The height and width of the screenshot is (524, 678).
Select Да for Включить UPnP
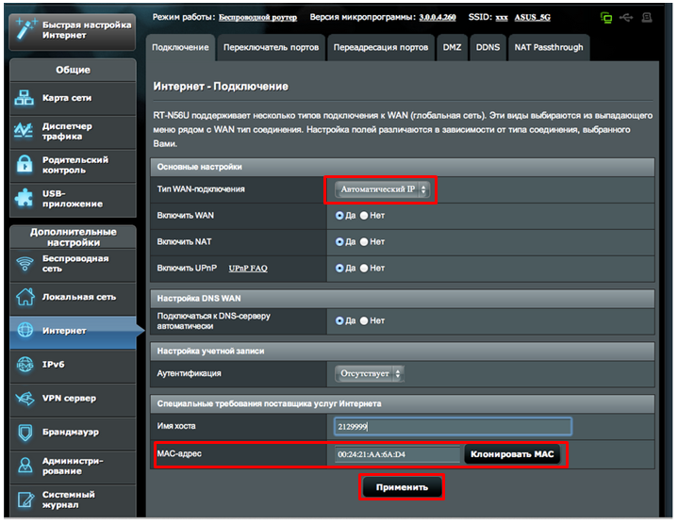pyautogui.click(x=339, y=269)
